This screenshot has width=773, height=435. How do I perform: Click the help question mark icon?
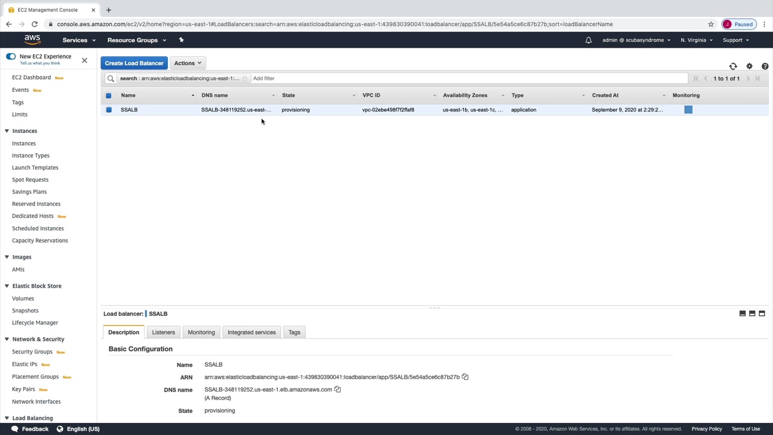(765, 66)
